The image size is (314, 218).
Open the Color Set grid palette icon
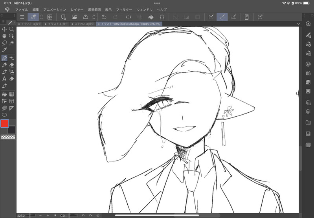click(x=308, y=82)
